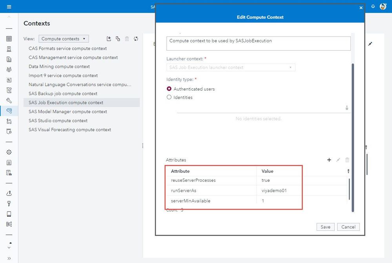Select Import 9 service compute context

pos(82,75)
